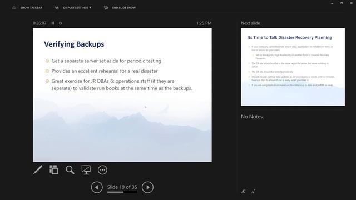Click the Verifying Backups slide title
356x200 pixels.
tap(74, 44)
